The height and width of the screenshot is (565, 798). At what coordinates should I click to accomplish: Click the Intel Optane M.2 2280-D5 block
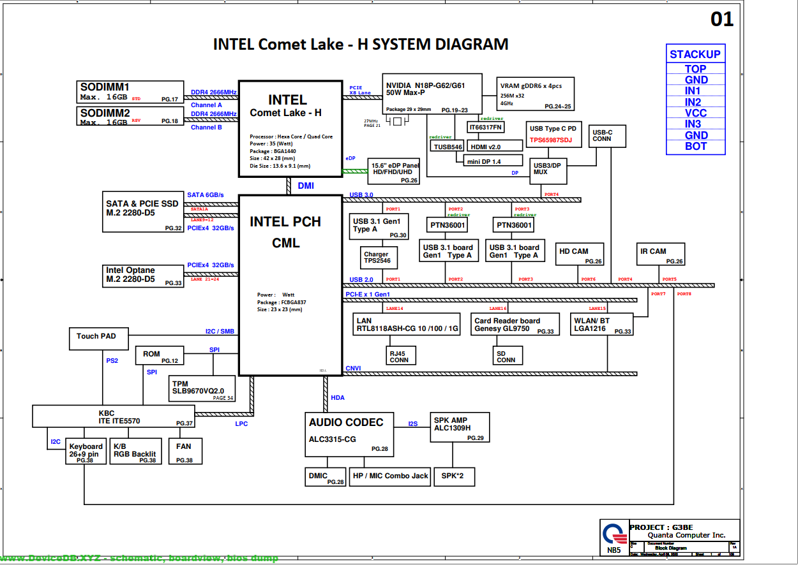click(144, 275)
